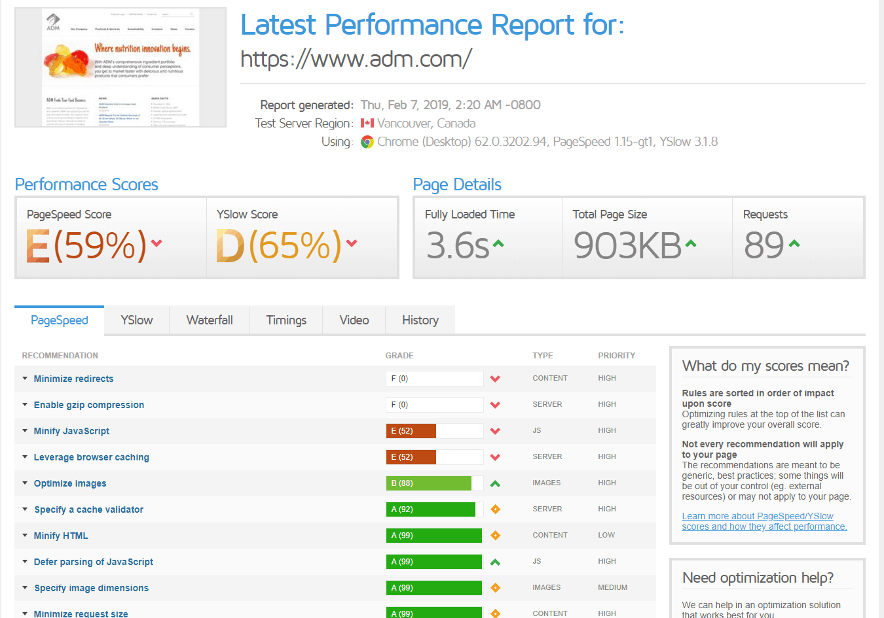
Task: Click the E(59%) PageSpeed score value
Action: click(86, 246)
